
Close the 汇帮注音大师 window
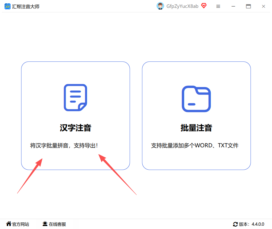click(264, 6)
